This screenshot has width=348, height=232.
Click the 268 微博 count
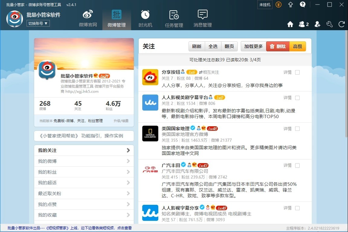coord(45,105)
